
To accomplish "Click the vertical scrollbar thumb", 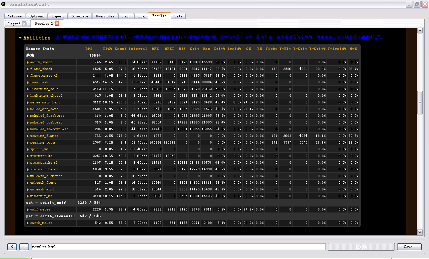I will point(420,103).
